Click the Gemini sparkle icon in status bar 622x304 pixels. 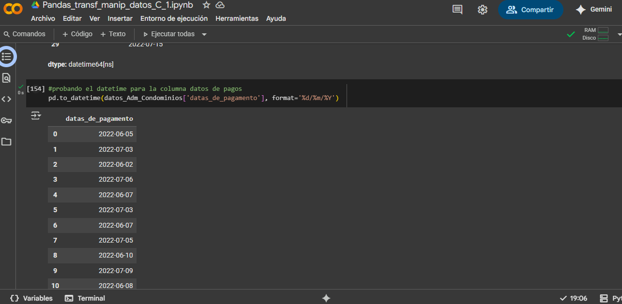point(326,298)
